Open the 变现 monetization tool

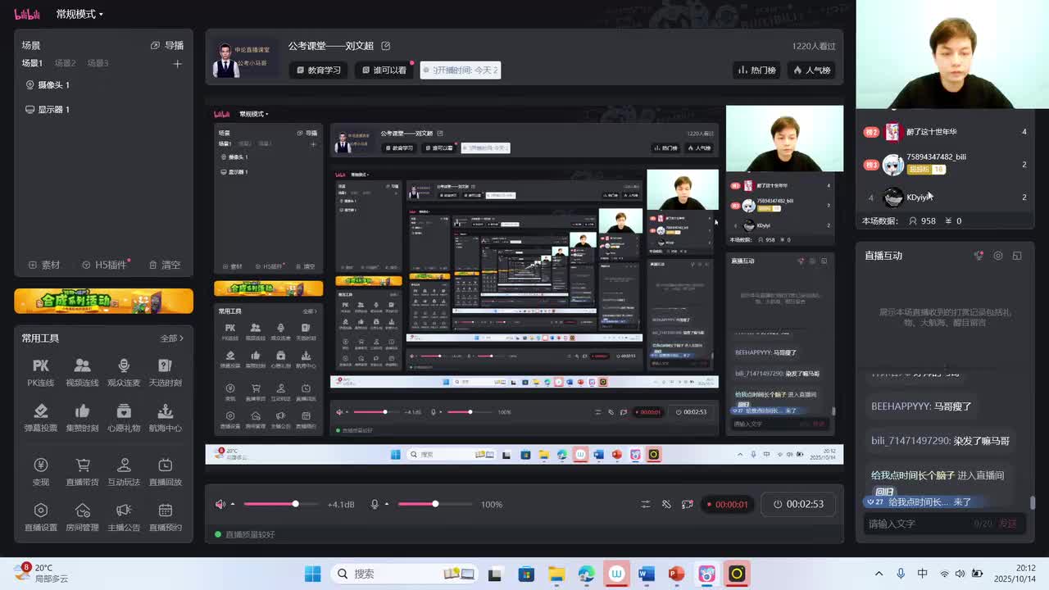point(40,471)
